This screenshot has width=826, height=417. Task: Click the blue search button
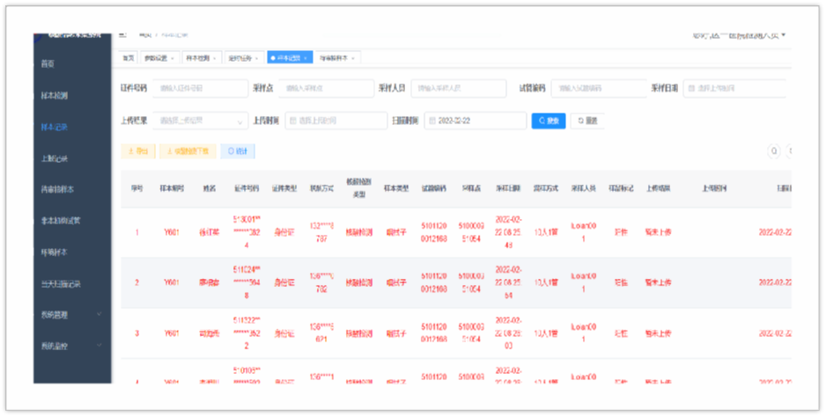tap(548, 121)
